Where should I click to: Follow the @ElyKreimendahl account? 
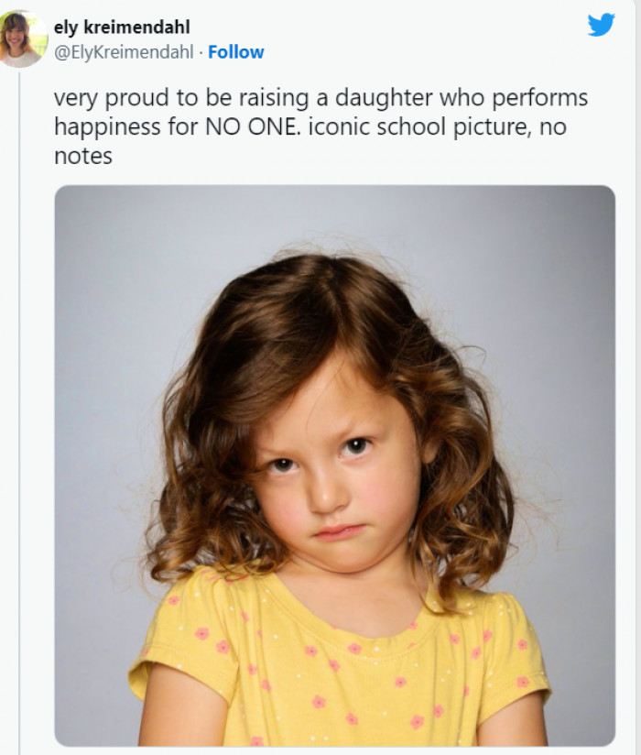236,52
